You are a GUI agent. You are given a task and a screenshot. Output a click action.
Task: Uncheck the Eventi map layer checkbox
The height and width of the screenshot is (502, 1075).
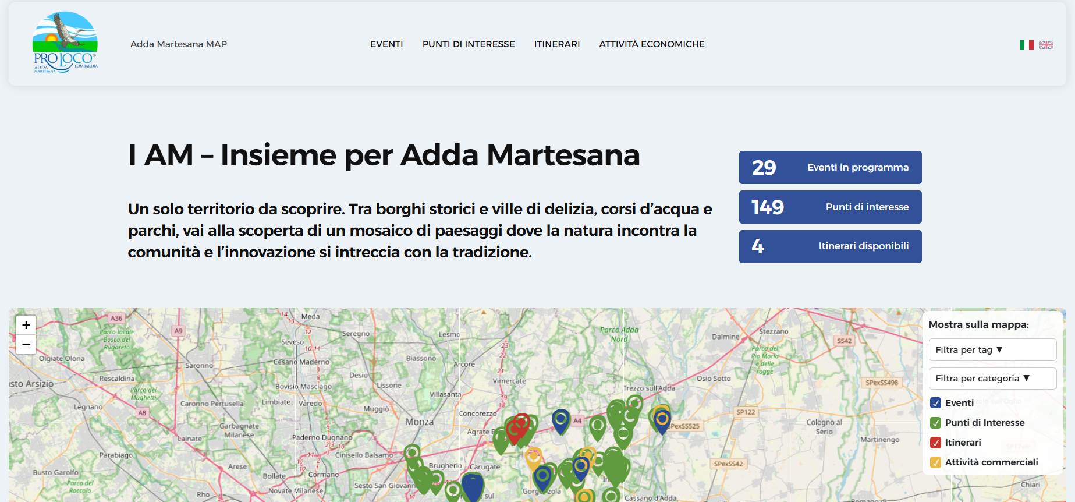click(935, 403)
